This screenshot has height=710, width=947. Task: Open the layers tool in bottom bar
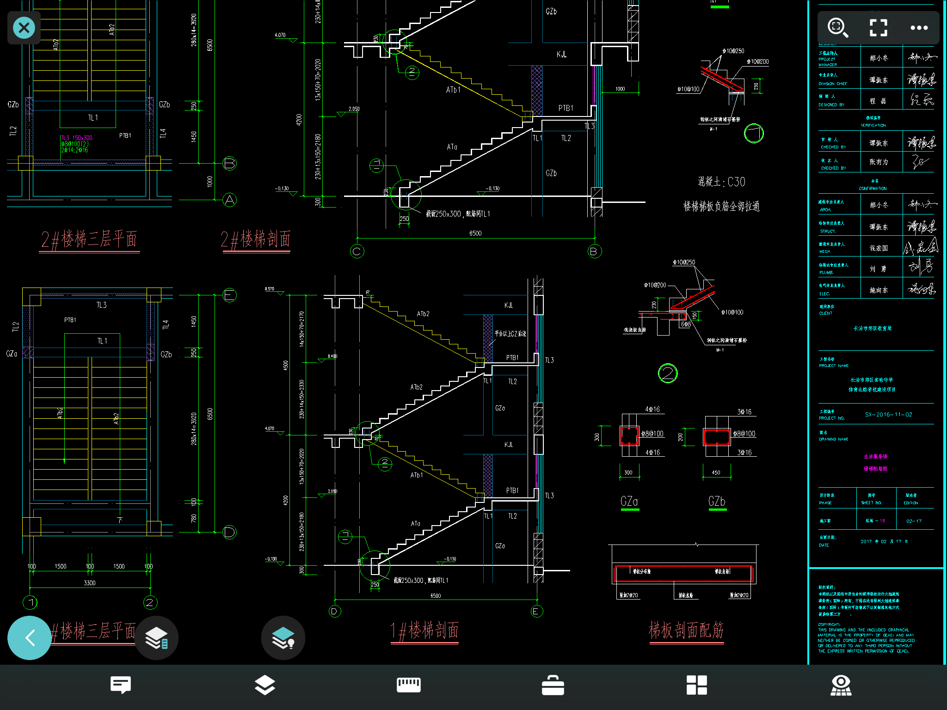click(x=265, y=685)
